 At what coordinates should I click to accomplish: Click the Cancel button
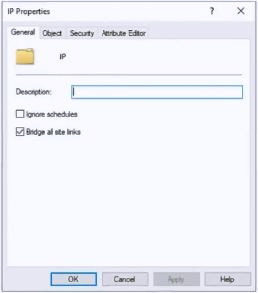pyautogui.click(x=125, y=279)
